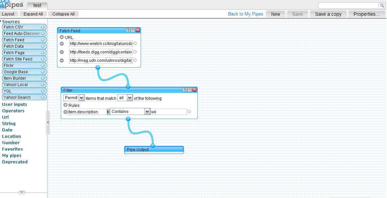Click the Layout button
The image size is (387, 198).
point(8,14)
